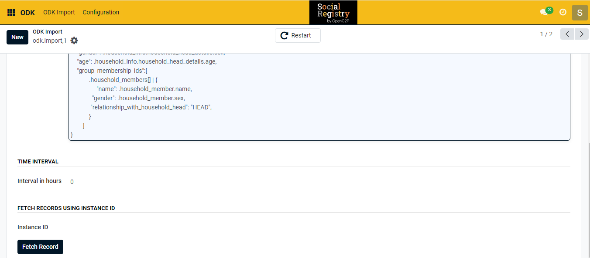Click the Restart button
Viewport: 590px width, 258px height.
pos(298,36)
